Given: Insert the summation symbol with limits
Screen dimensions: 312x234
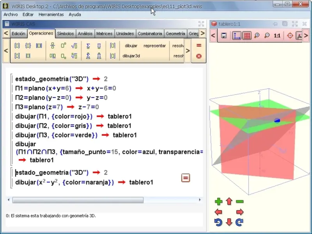Looking at the screenshot, I should tap(88, 56).
